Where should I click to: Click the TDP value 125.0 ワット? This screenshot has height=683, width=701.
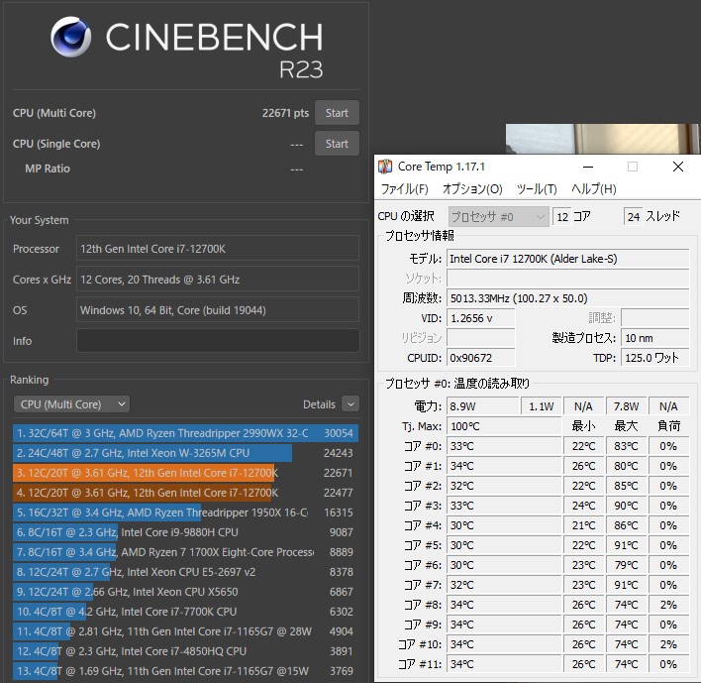click(x=654, y=358)
